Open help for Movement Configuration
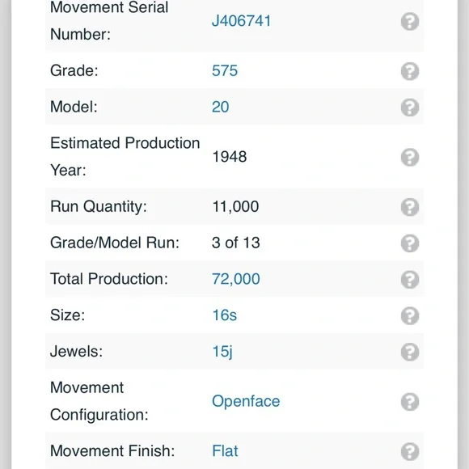Screen dimensions: 469x469 [410, 402]
